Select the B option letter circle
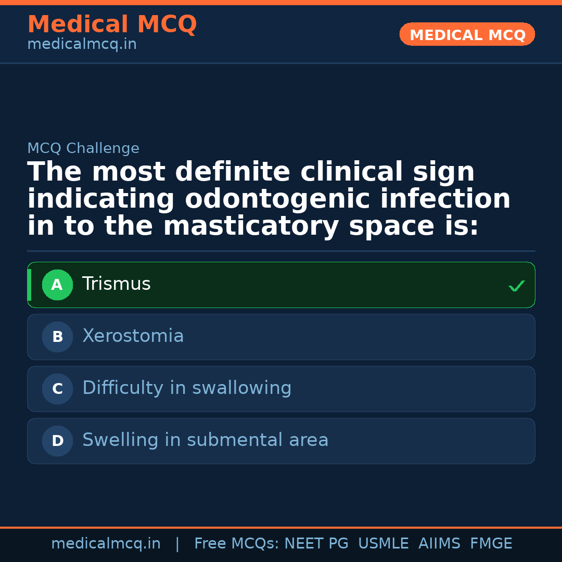The height and width of the screenshot is (562, 562). click(57, 337)
